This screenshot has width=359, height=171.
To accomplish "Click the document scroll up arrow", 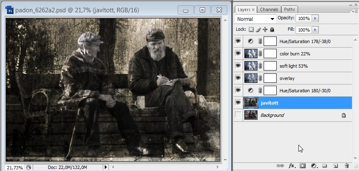I will [225, 21].
